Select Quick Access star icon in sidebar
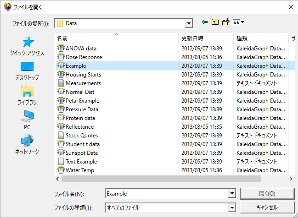298x218 pixels. tap(28, 42)
